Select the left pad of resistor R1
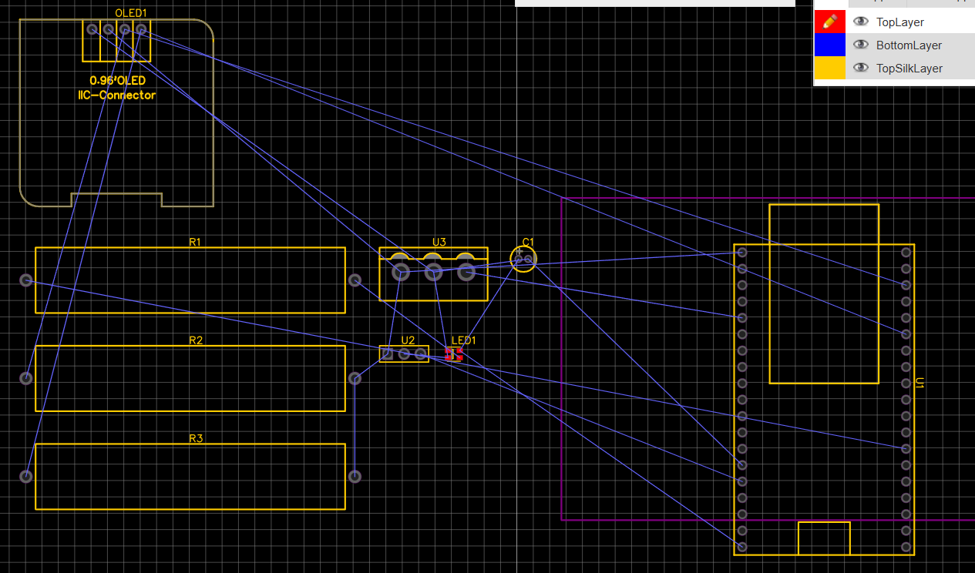 (26, 280)
